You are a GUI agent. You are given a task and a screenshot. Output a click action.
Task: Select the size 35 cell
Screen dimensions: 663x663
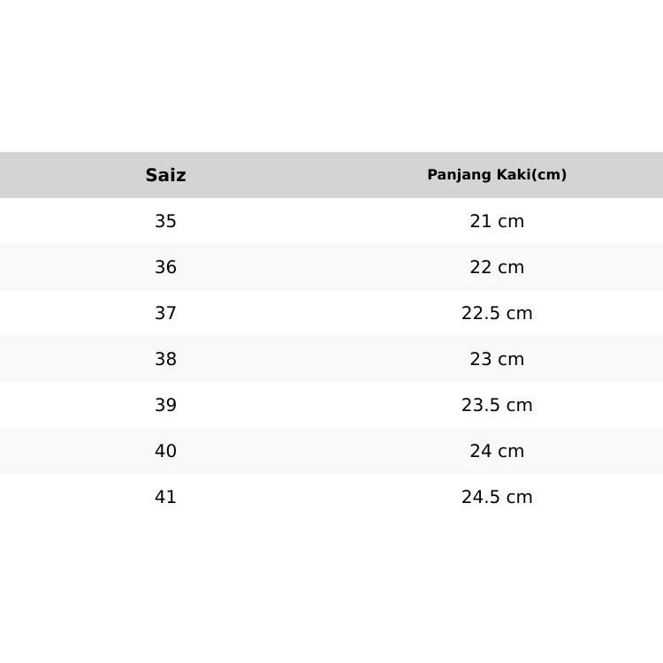pyautogui.click(x=165, y=221)
